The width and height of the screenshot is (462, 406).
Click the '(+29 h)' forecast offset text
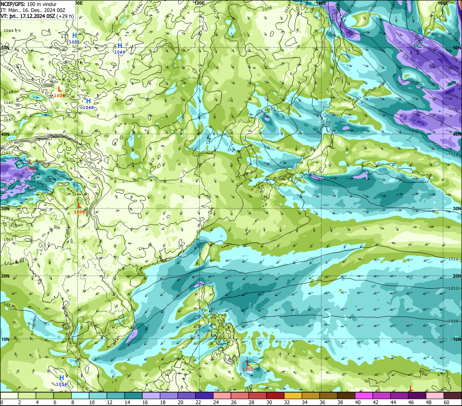tap(65, 16)
